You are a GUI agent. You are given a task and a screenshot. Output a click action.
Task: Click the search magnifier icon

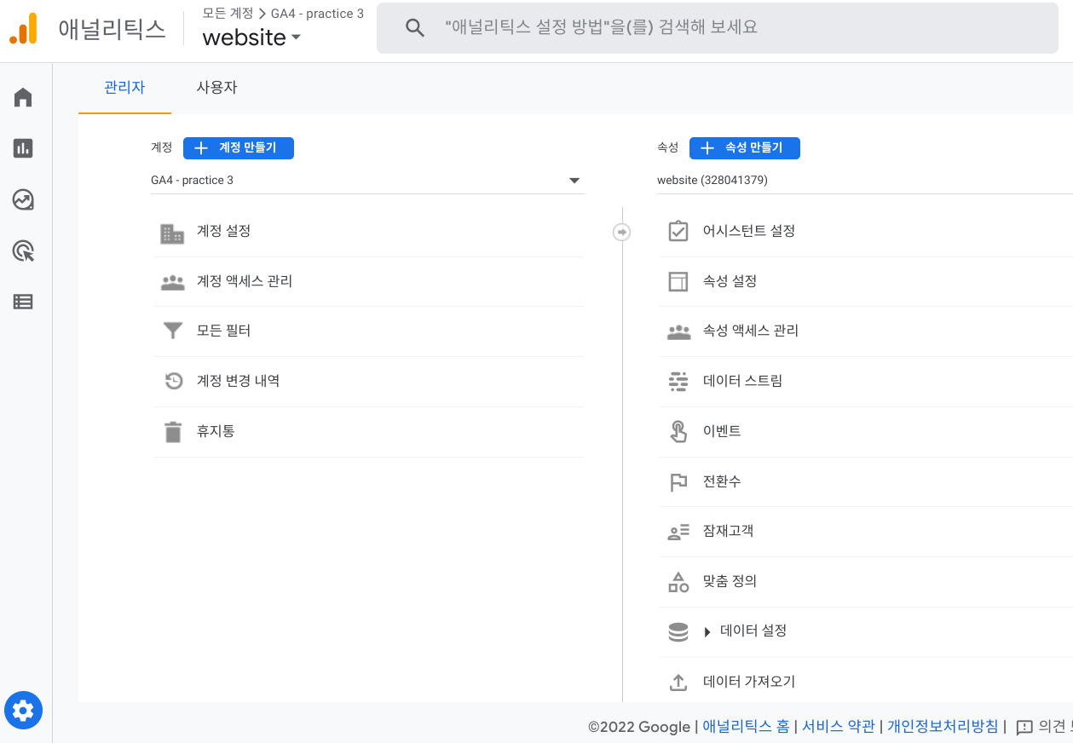pos(415,27)
